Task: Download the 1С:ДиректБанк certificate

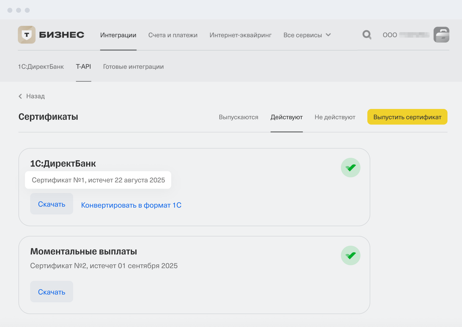Action: pos(51,204)
